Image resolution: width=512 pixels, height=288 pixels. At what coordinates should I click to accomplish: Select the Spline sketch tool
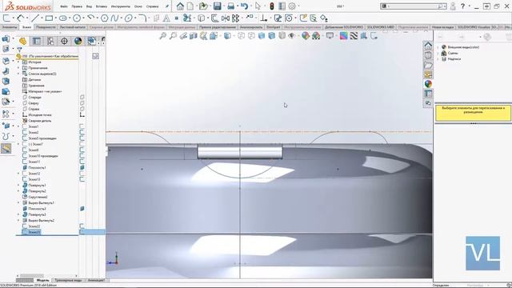coord(114,18)
